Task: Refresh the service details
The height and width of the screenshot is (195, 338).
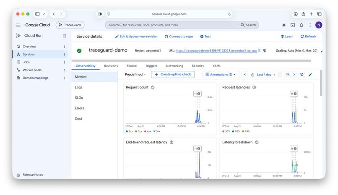Action: pyautogui.click(x=308, y=36)
